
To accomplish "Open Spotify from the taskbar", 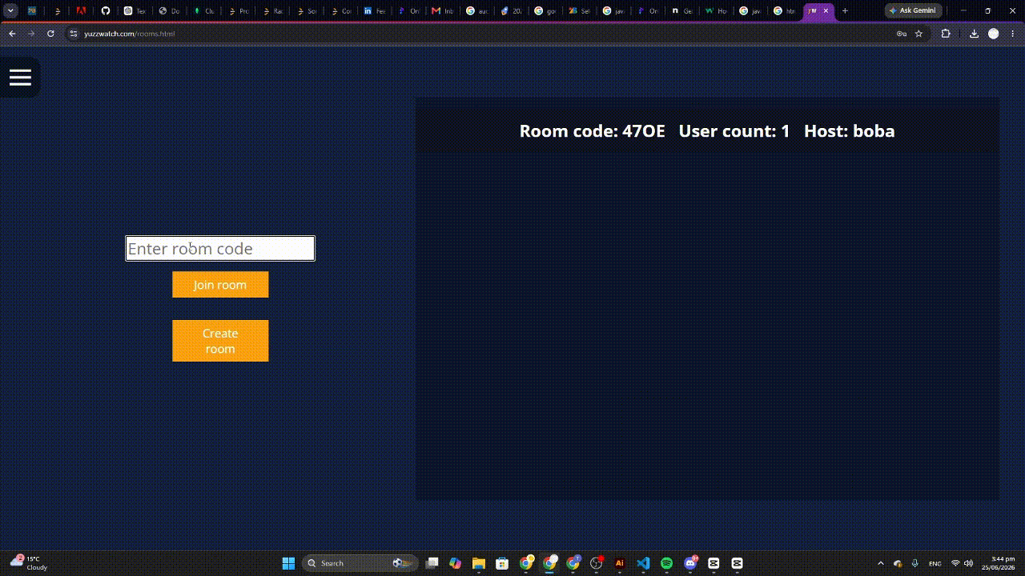I will (667, 563).
